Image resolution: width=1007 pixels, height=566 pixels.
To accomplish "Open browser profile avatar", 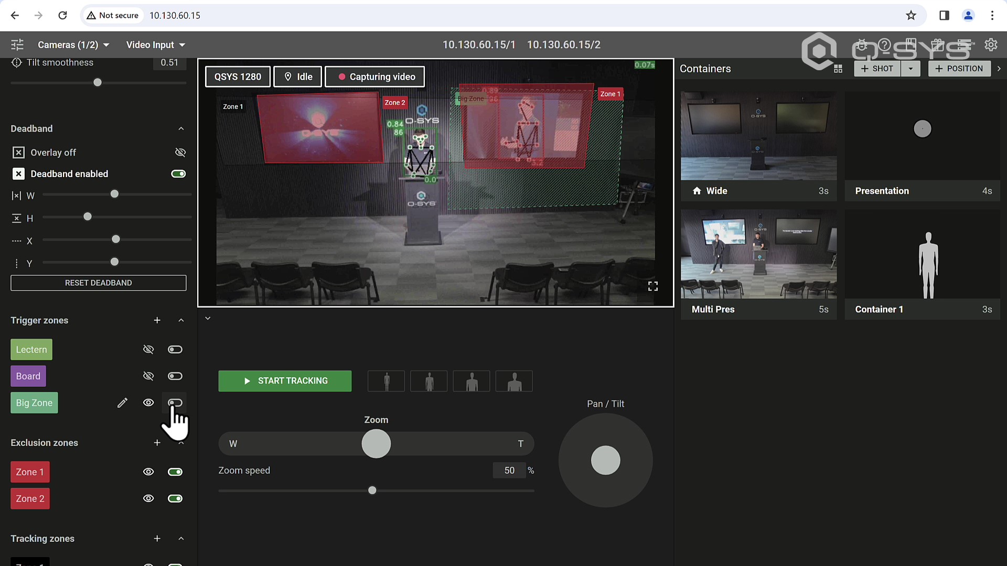I will coord(968,15).
